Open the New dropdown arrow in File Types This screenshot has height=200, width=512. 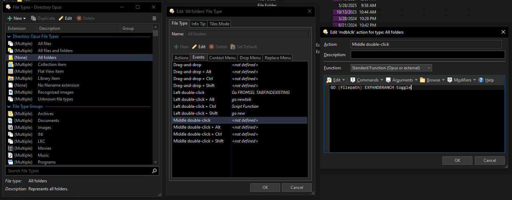pos(24,19)
